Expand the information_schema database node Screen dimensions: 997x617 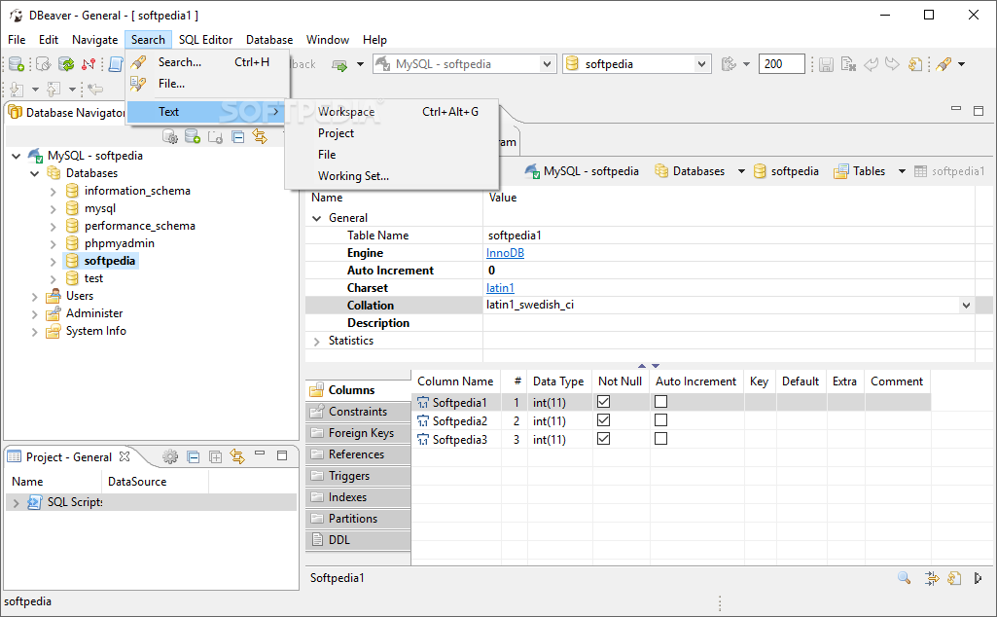53,192
